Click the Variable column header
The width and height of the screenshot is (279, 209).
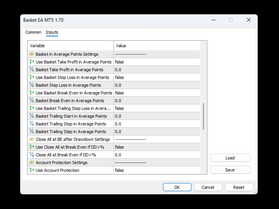pyautogui.click(x=71, y=46)
